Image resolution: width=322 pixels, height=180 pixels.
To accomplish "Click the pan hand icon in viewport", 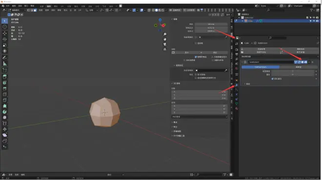I will tap(165, 39).
